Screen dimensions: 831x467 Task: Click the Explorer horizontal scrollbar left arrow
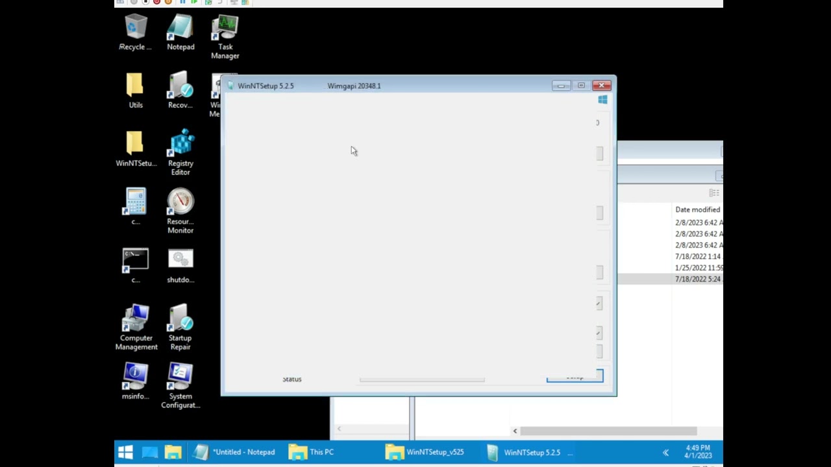[515, 431]
